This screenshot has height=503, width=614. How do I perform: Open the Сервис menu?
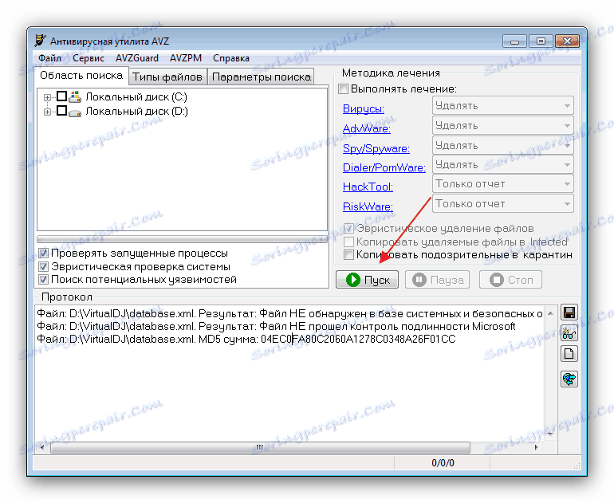point(89,58)
